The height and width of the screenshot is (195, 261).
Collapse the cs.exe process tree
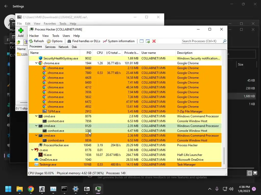[32, 150]
